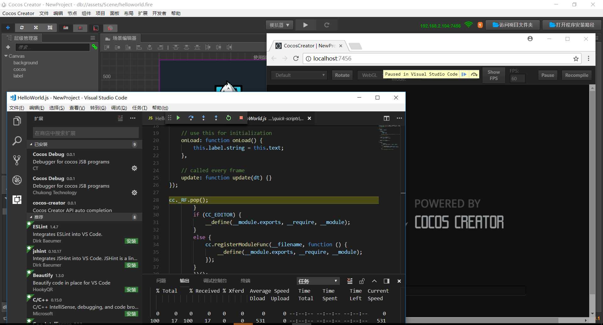Viewport: 603px width, 325px height.
Task: Click the gear icon for Cocos Debug by CT
Action: [x=134, y=168]
